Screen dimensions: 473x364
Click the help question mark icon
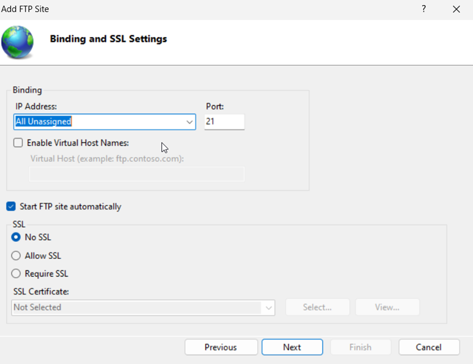(424, 9)
